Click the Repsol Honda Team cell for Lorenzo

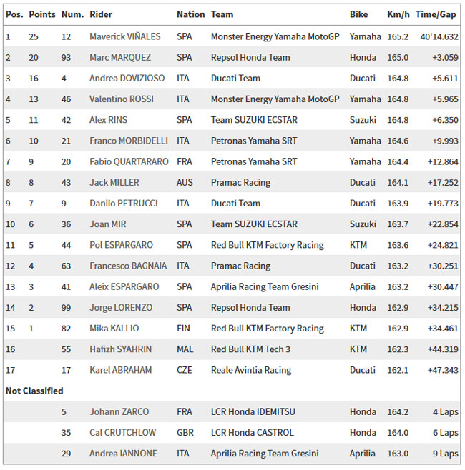[250, 308]
